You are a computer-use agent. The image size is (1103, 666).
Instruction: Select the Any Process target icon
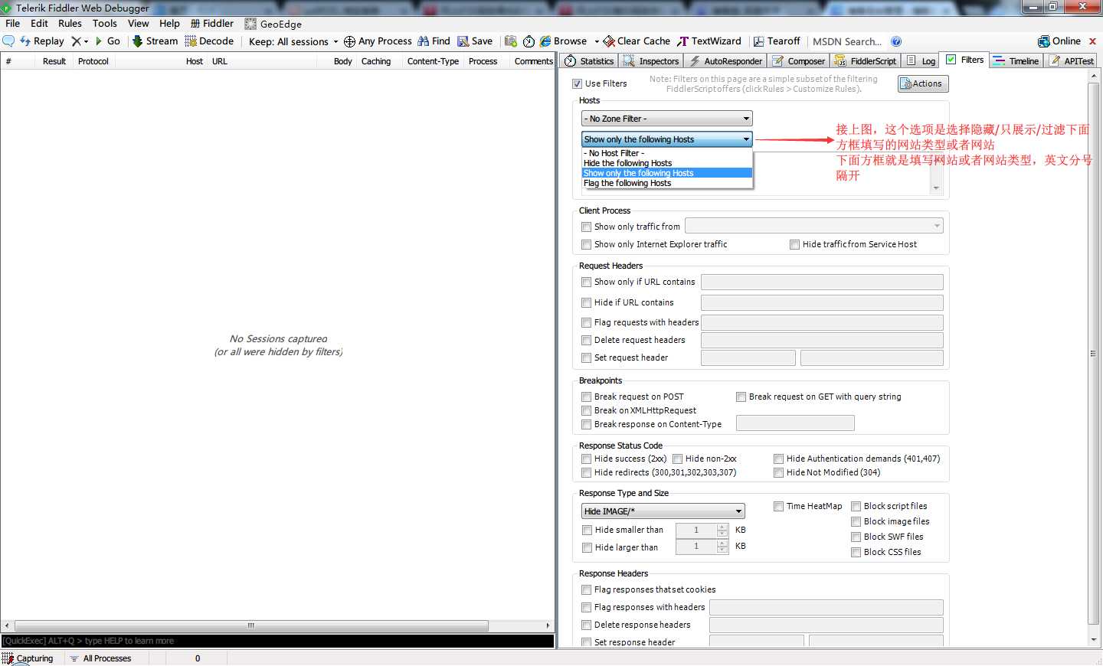(x=349, y=41)
